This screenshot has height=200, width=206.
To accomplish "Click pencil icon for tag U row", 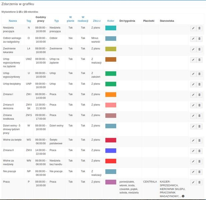I will (193, 74).
